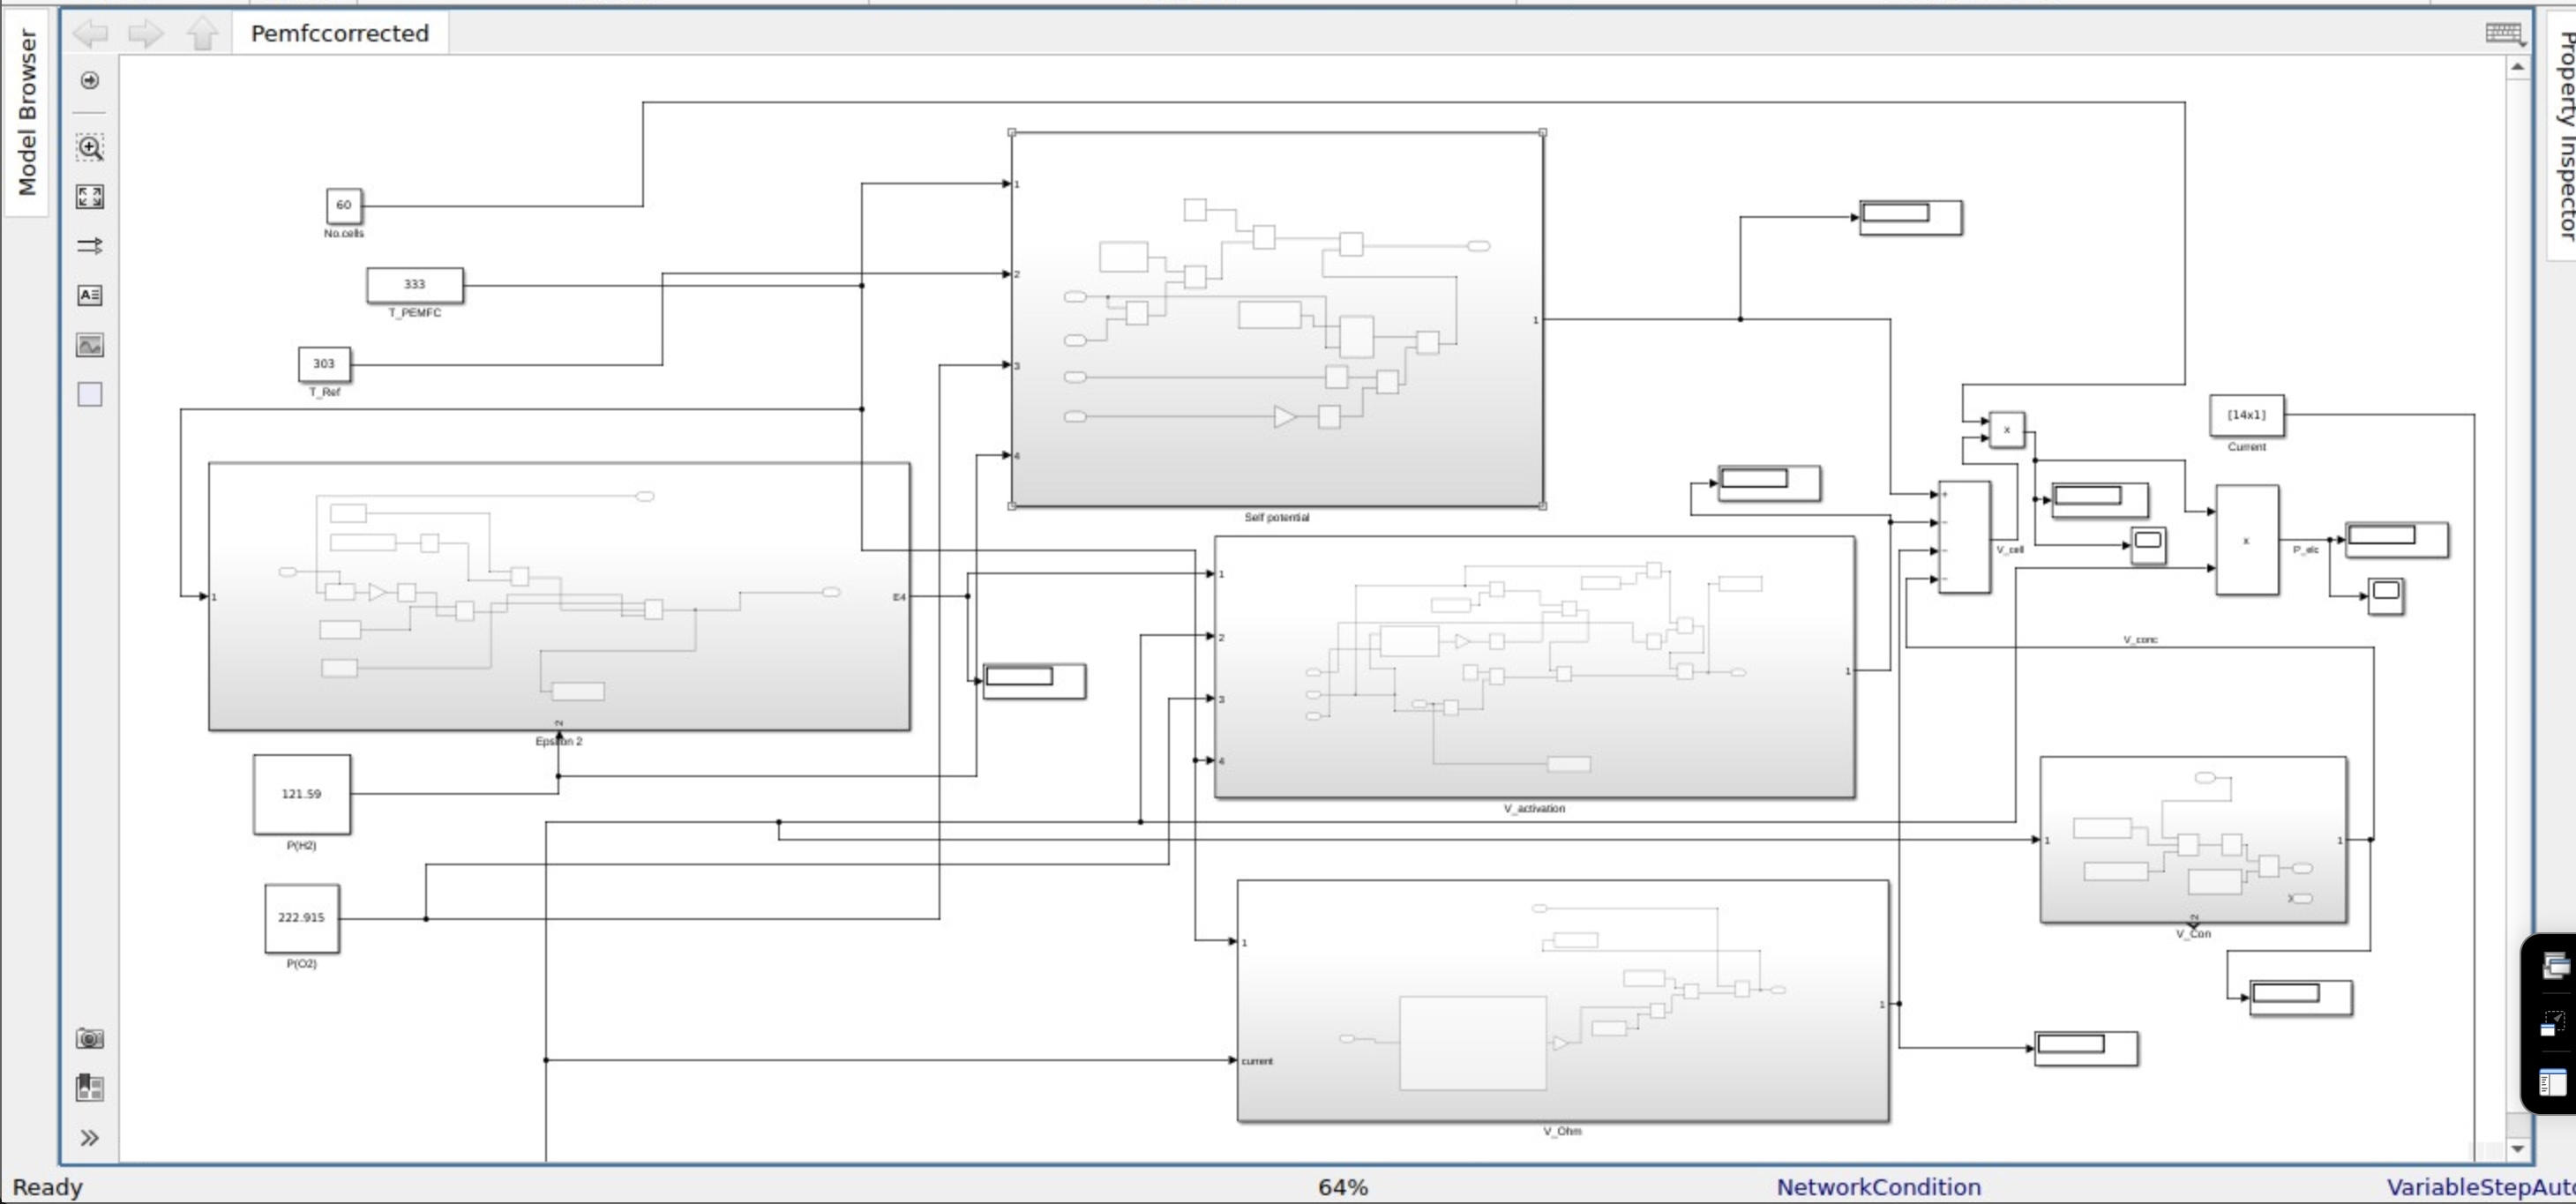Toggle the Hide/Show Explorer Bar icon
This screenshot has height=1204, width=2576.
point(90,80)
